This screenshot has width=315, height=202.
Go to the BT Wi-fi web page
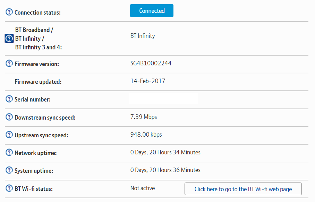pyautogui.click(x=243, y=189)
